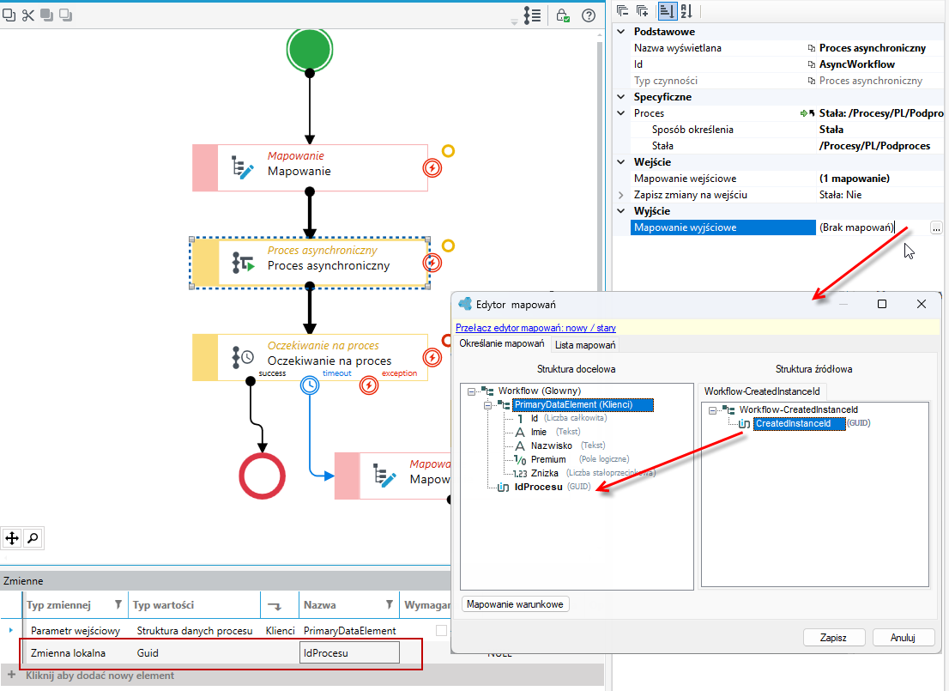The image size is (949, 691).
Task: Switch to the Lista mapowań tab
Action: point(585,345)
